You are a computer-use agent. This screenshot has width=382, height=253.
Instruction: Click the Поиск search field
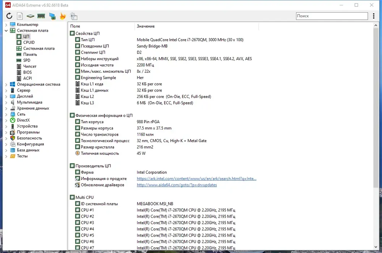tap(332, 16)
